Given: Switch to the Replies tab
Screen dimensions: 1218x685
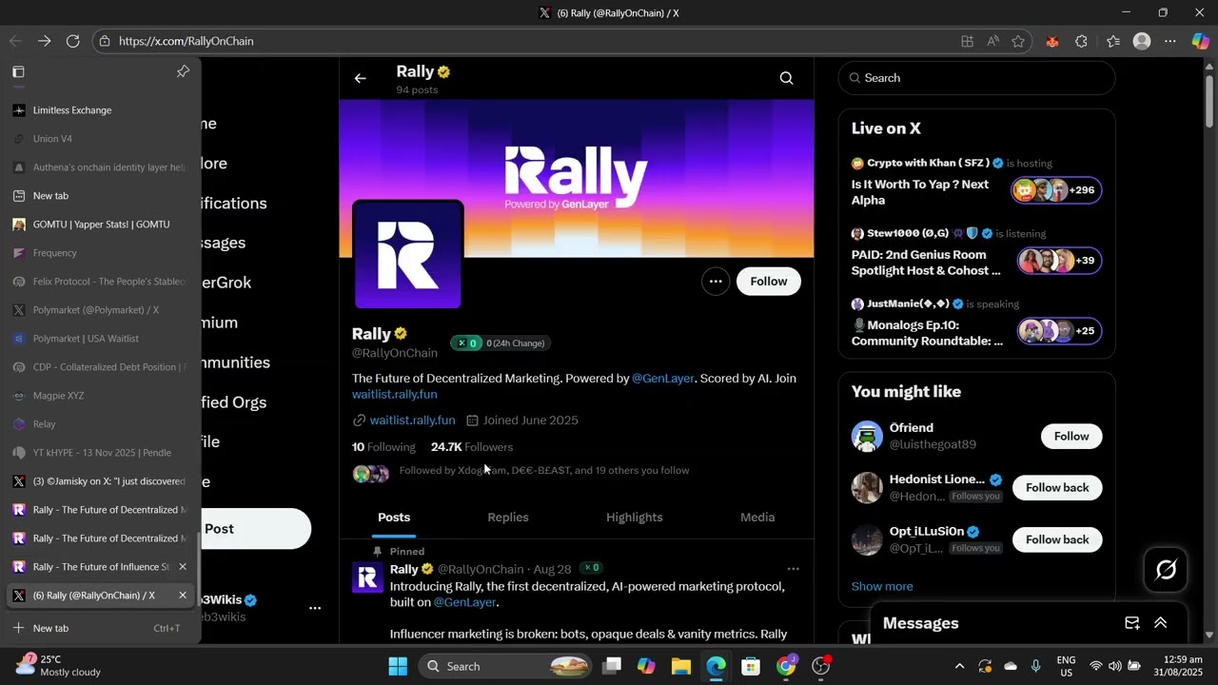Looking at the screenshot, I should (508, 517).
